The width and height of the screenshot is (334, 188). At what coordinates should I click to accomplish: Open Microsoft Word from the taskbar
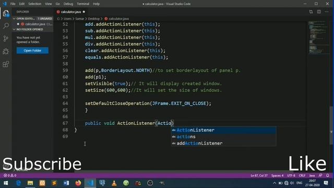click(x=66, y=183)
